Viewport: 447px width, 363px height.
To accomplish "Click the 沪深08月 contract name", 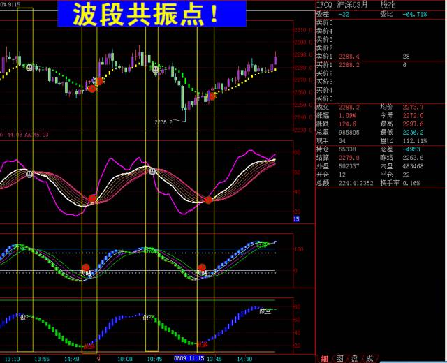I will coord(352,5).
